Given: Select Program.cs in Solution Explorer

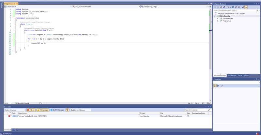Looking at the screenshot, I should coord(227,21).
